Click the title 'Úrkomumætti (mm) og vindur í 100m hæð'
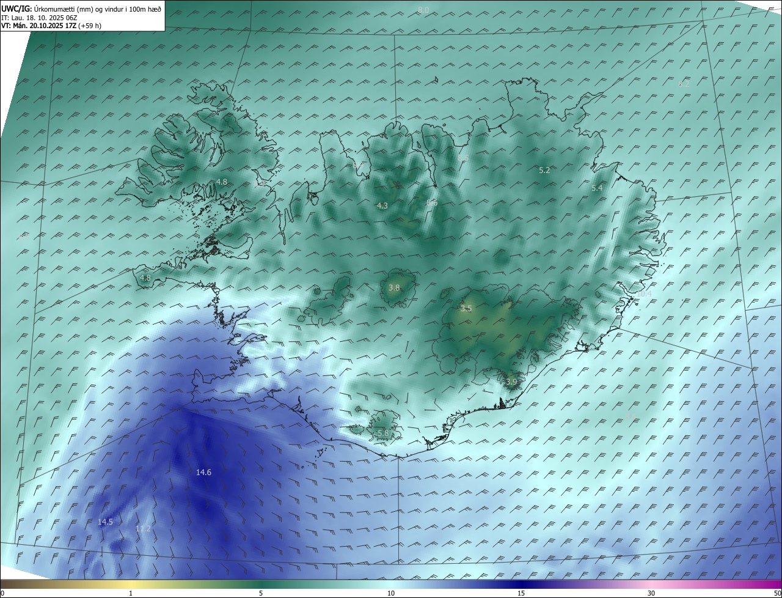 pyautogui.click(x=97, y=9)
